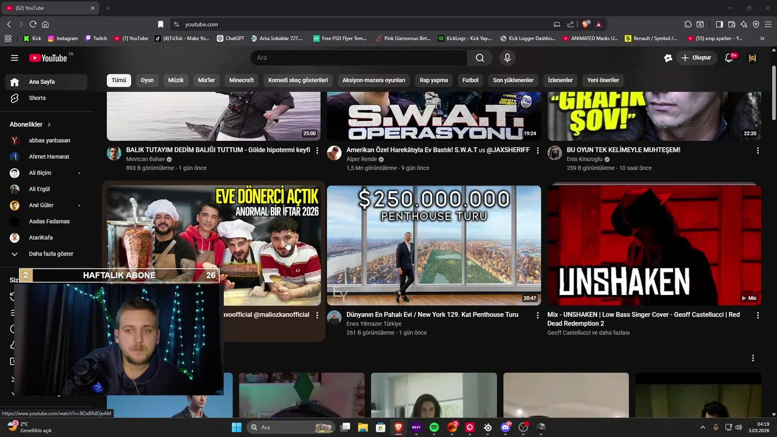Open browser extensions puzzle icon
The image size is (777, 437).
click(688, 24)
